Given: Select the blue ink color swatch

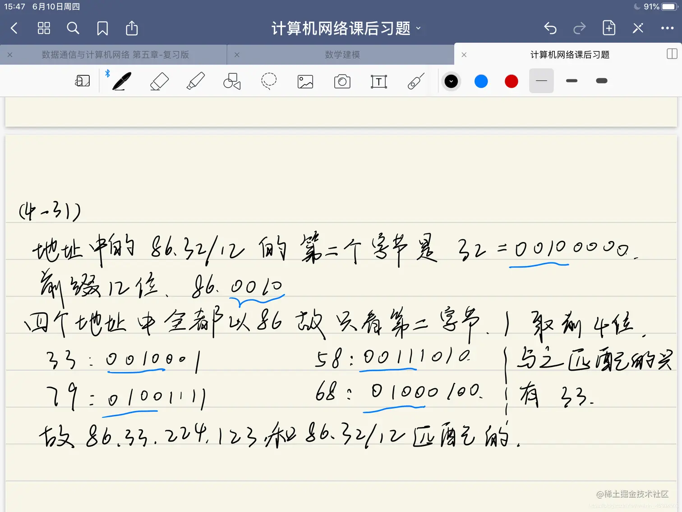Looking at the screenshot, I should 481,81.
